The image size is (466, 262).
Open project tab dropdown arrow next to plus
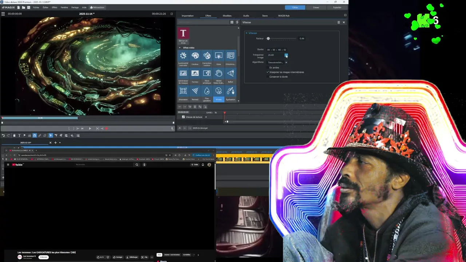(60, 143)
